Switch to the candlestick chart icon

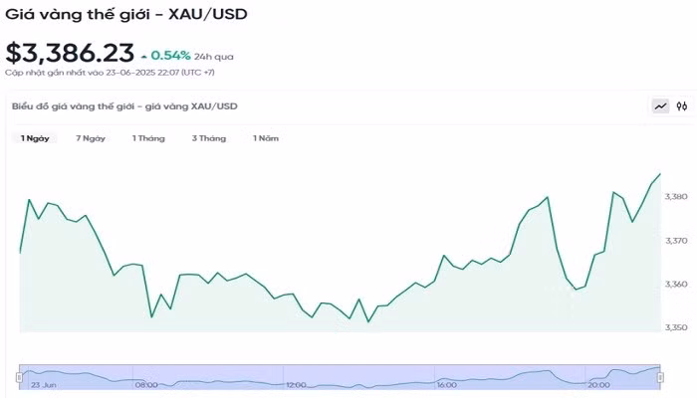[x=682, y=106]
